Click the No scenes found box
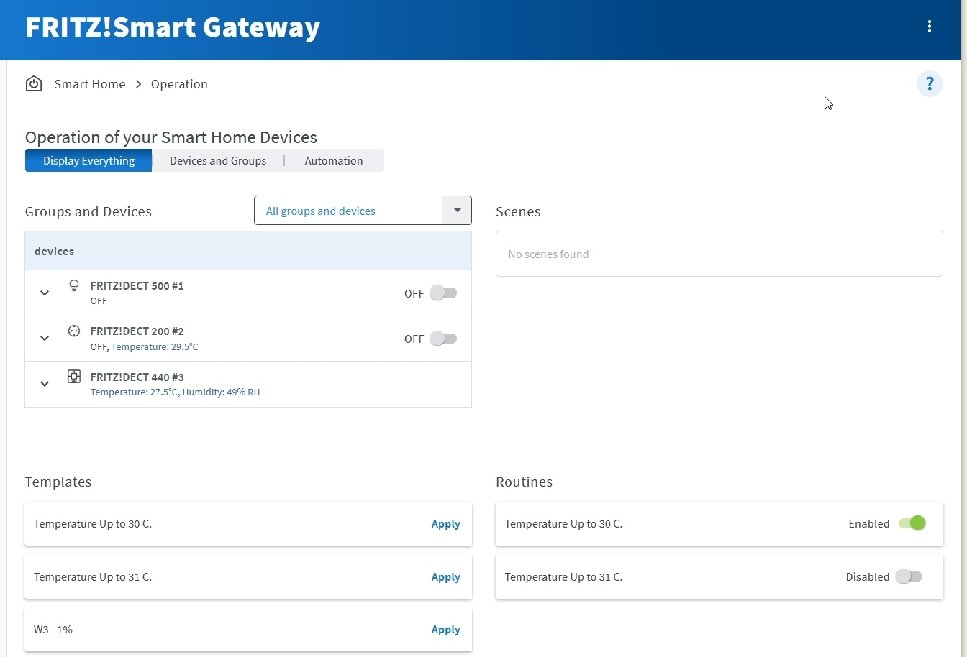The image size is (967, 657). (x=719, y=254)
